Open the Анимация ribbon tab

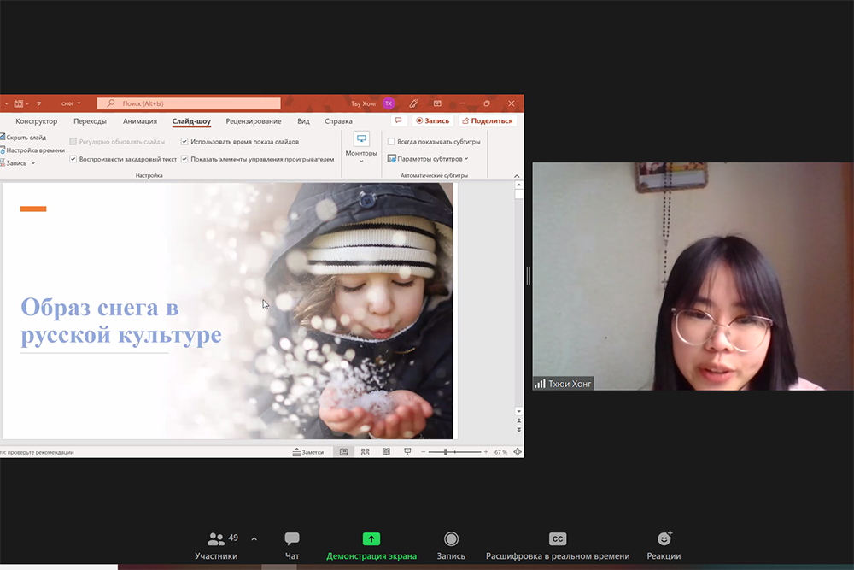coord(140,121)
